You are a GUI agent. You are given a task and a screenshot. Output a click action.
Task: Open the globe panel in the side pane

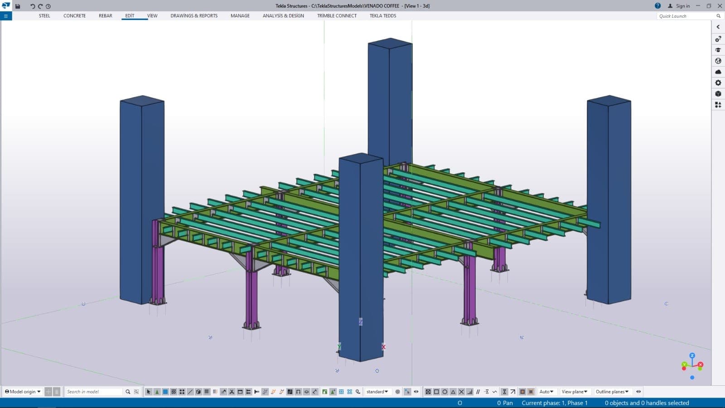718,61
